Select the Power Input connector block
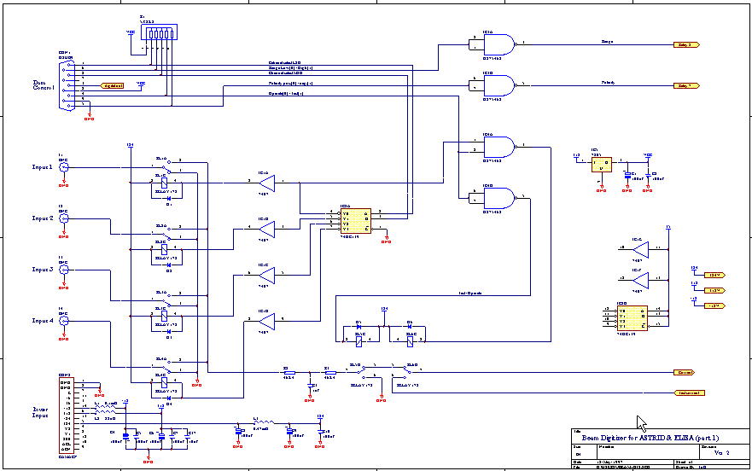Viewport: 752px width, 471px height. pyautogui.click(x=66, y=415)
